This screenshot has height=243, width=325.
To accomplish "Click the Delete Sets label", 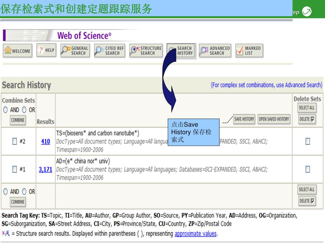I will click(x=307, y=99).
